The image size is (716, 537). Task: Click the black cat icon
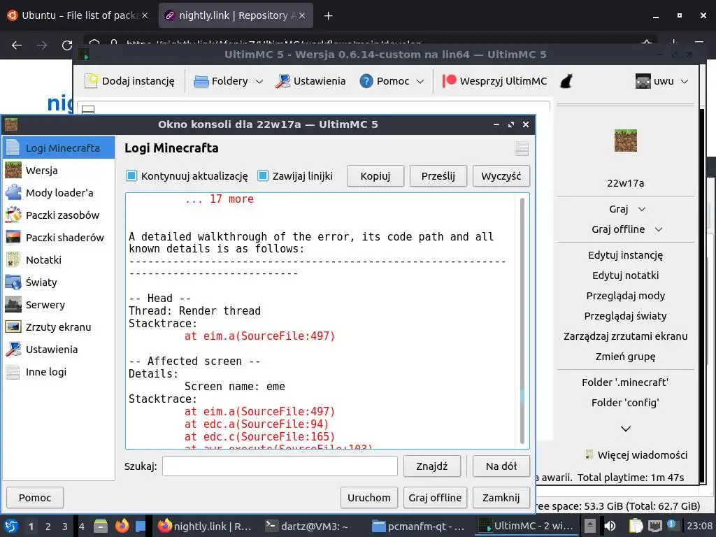pyautogui.click(x=566, y=81)
